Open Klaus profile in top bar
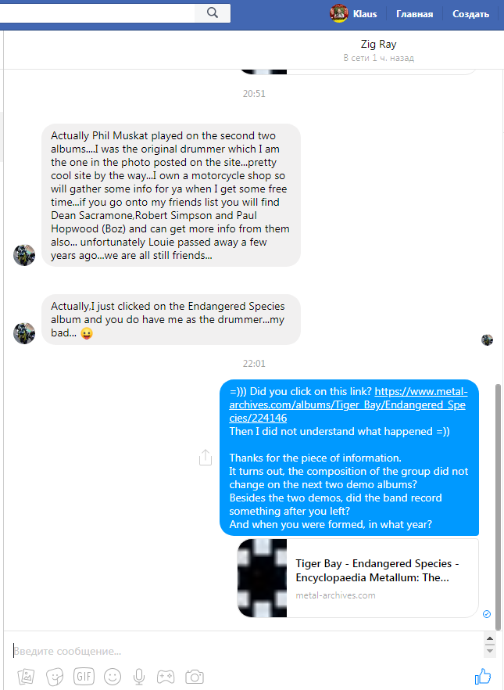504x690 pixels. point(354,13)
